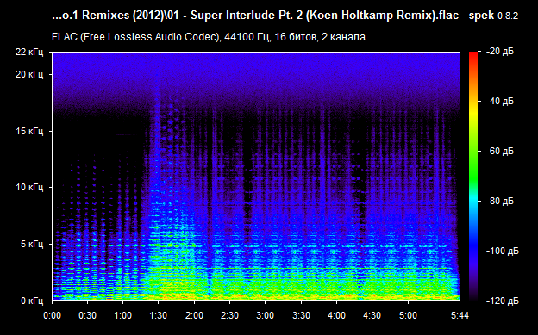Click the 0 кГц frequency label

click(32, 301)
